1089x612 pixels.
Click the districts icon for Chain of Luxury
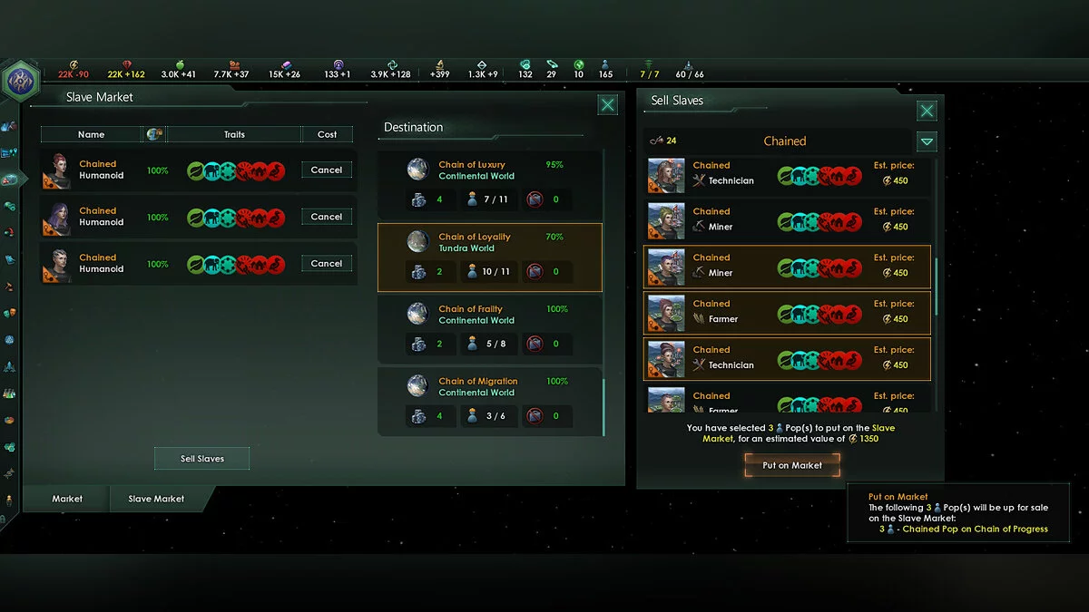[418, 199]
